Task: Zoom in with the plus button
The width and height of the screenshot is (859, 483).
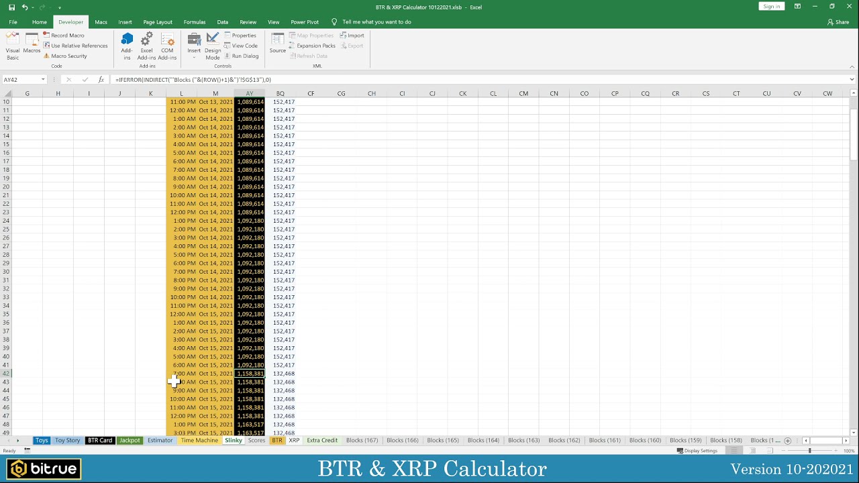Action: tap(837, 451)
